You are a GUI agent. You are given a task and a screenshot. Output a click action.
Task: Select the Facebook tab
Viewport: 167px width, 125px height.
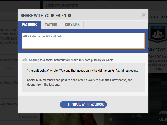(x=29, y=25)
